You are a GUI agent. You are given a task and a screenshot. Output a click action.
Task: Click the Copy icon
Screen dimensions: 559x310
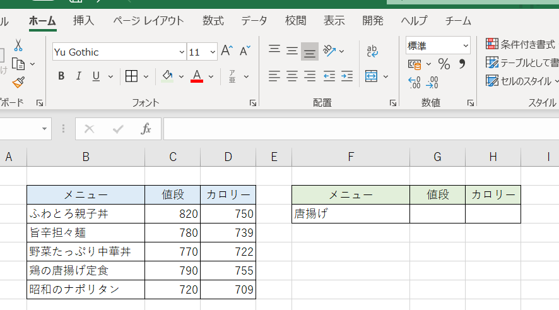[18, 64]
